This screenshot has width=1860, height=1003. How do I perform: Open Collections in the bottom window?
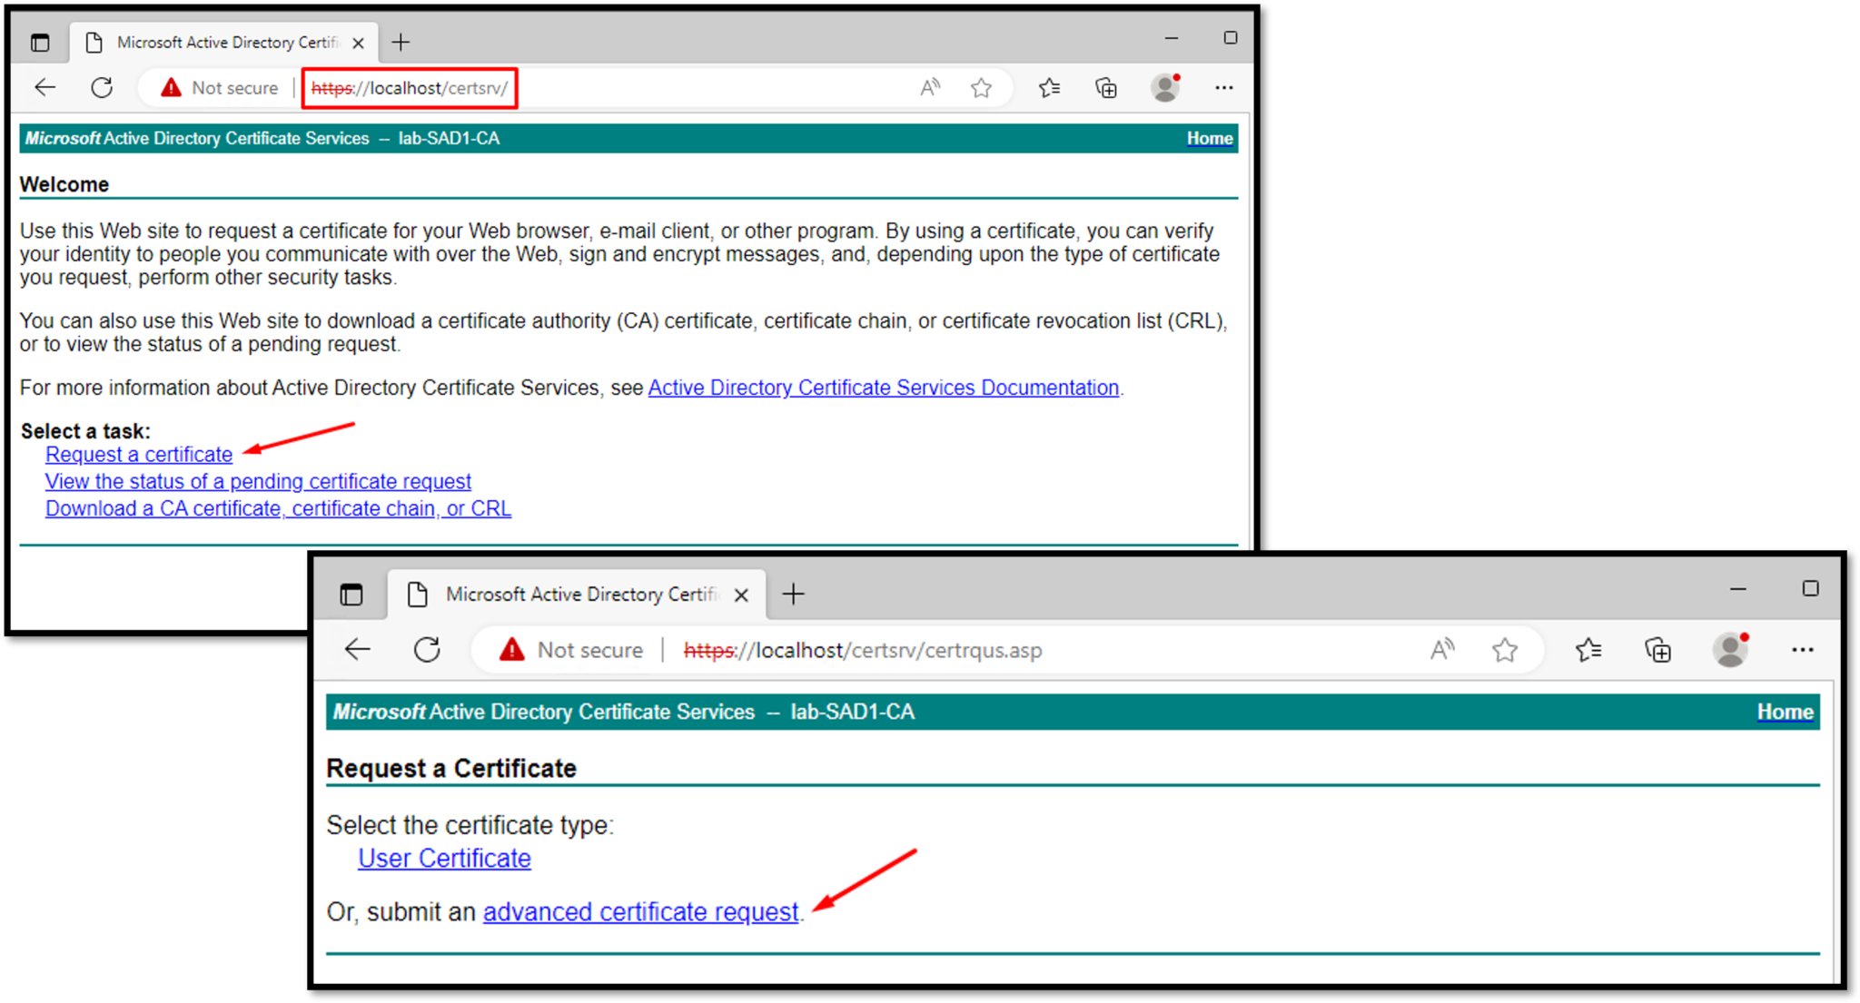point(1657,650)
